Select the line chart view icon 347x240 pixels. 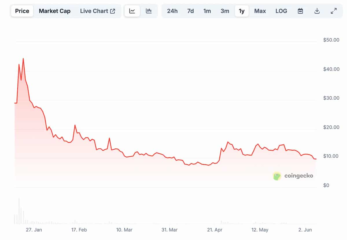pyautogui.click(x=132, y=11)
